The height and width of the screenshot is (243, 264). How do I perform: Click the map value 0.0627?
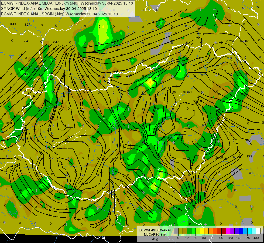[x=187, y=92]
